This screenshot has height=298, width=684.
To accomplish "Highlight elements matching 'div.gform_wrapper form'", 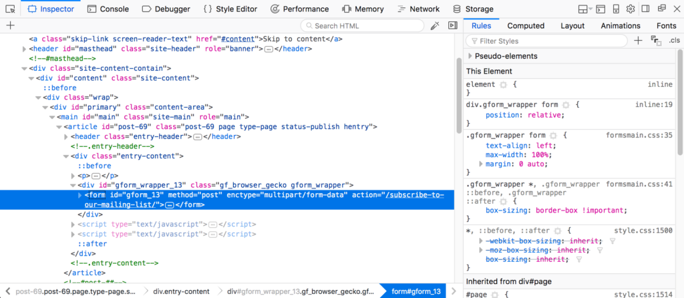I will pyautogui.click(x=566, y=105).
